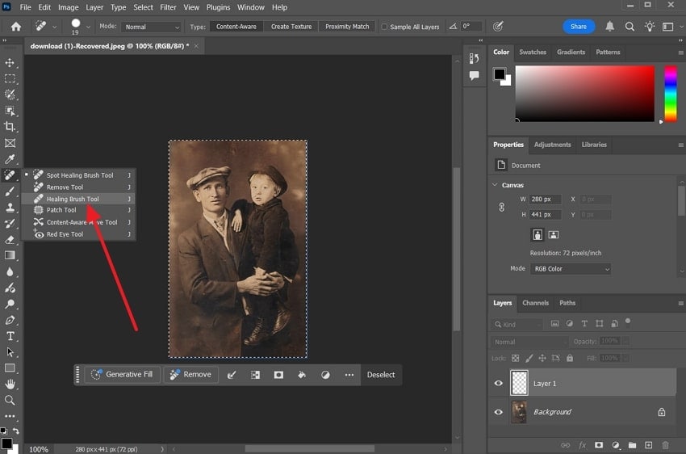Open the Filter menu

(168, 7)
